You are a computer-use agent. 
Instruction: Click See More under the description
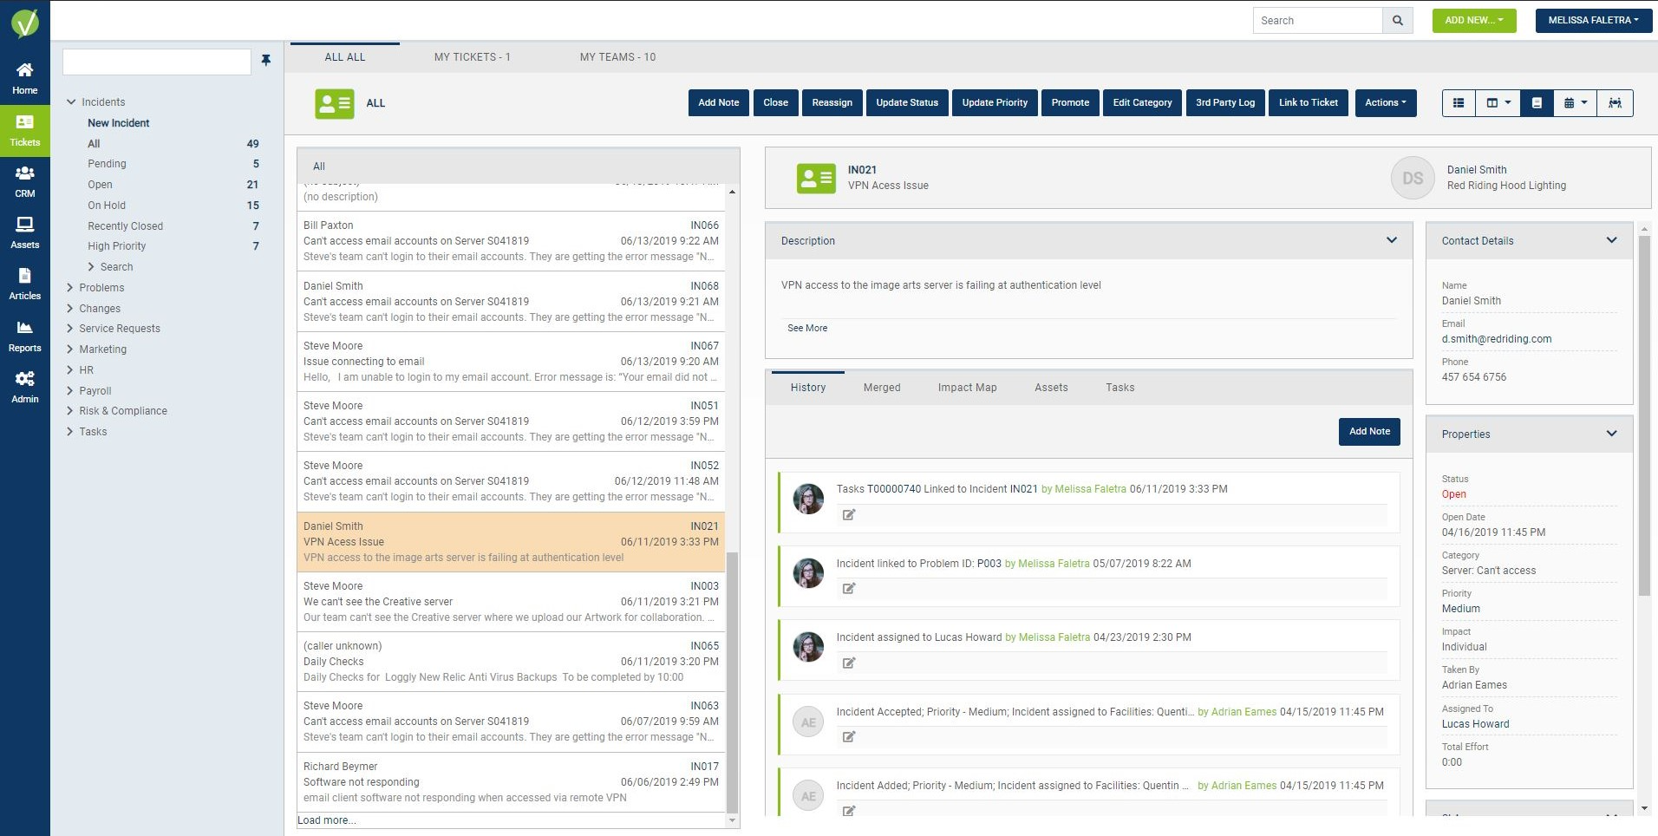coord(807,329)
